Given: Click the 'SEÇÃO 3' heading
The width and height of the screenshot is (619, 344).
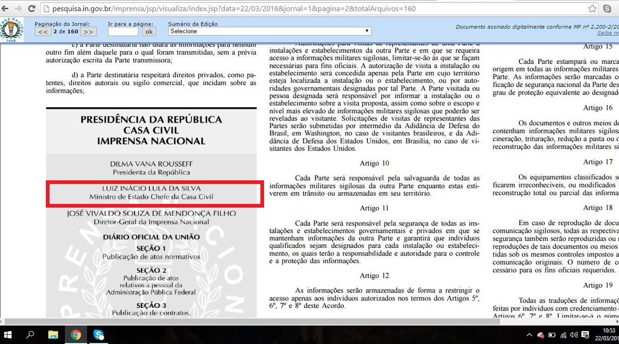Looking at the screenshot, I should click(151, 305).
